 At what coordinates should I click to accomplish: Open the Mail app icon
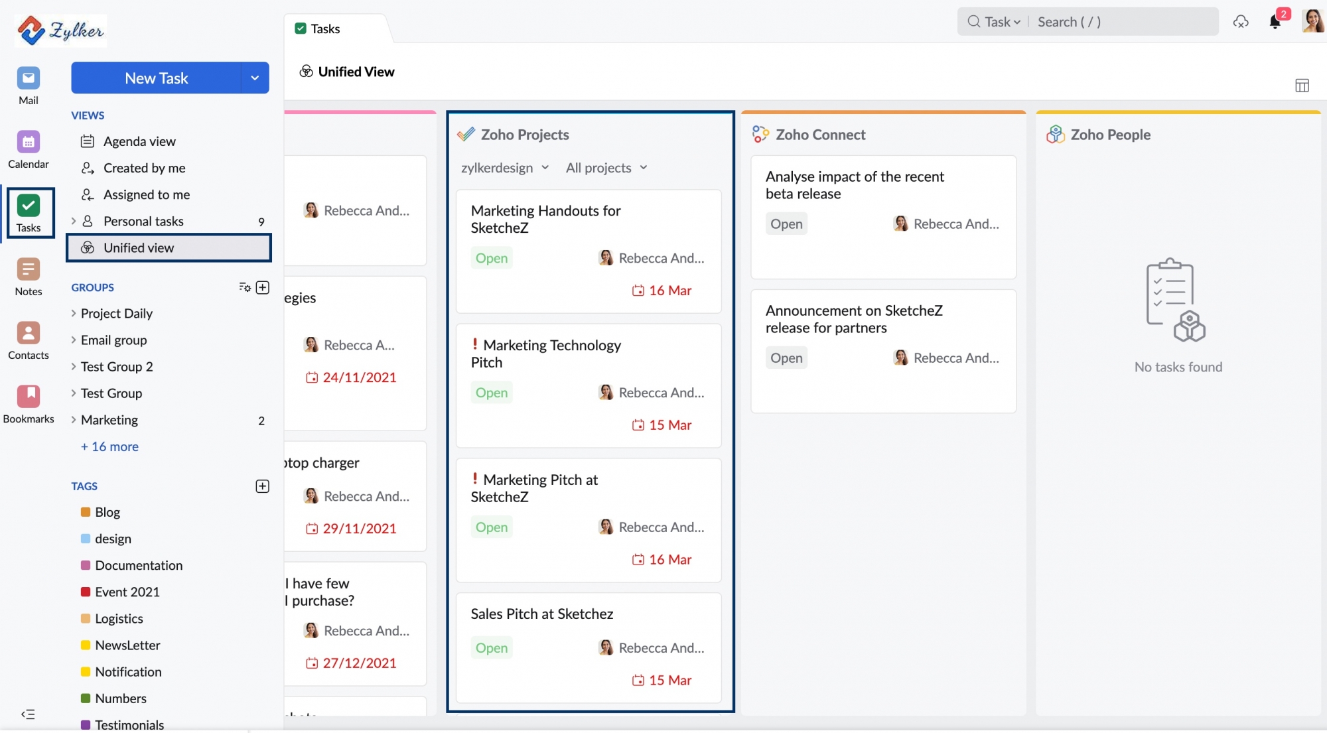point(28,79)
